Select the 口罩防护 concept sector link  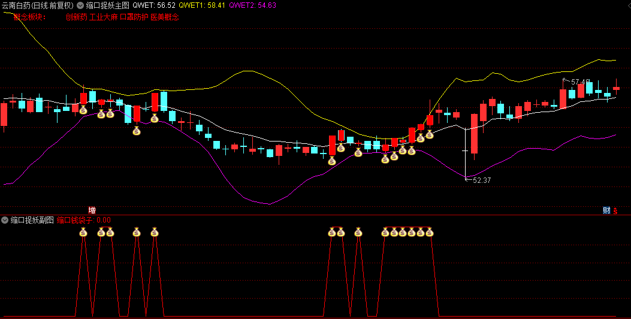134,17
